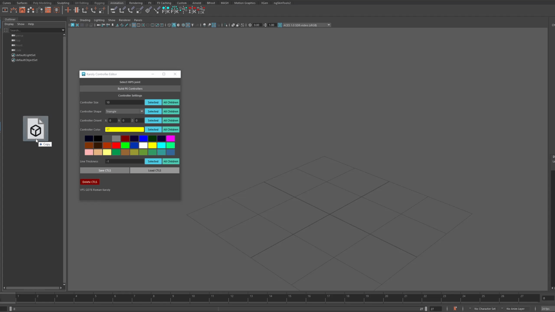555x312 pixels.
Task: Click the Controller Size input field
Action: coord(124,102)
